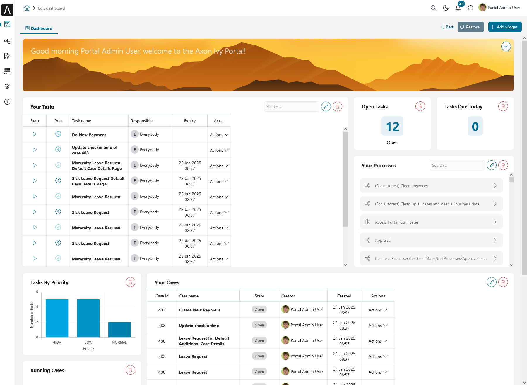Click the Your Processes scroll down arrow
The width and height of the screenshot is (527, 385).
click(x=511, y=265)
